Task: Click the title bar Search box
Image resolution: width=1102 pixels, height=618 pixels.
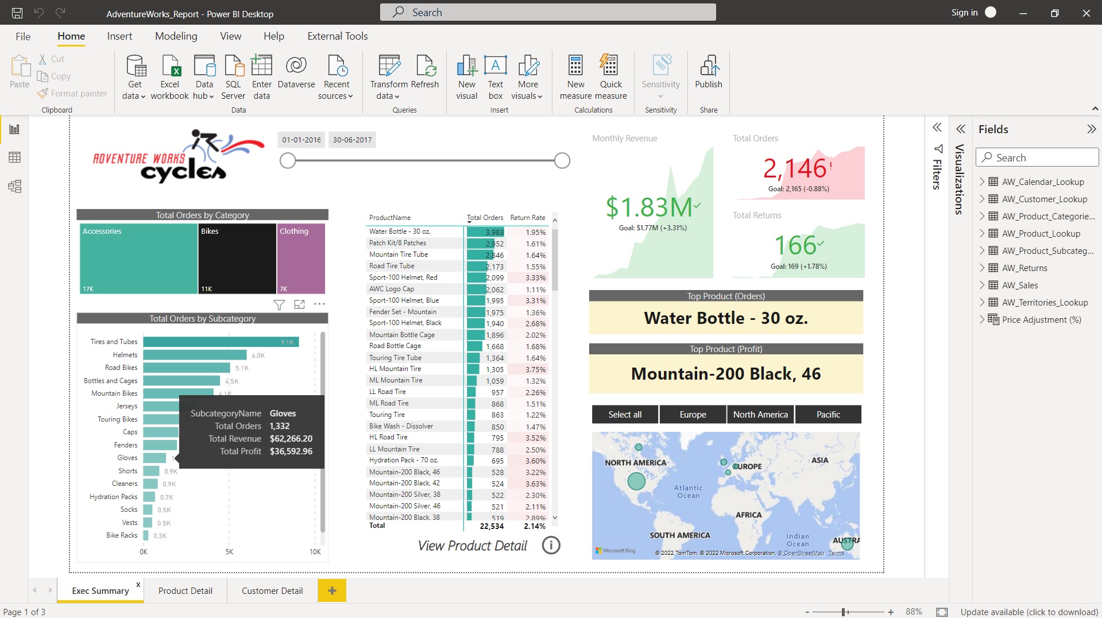Action: pos(548,12)
